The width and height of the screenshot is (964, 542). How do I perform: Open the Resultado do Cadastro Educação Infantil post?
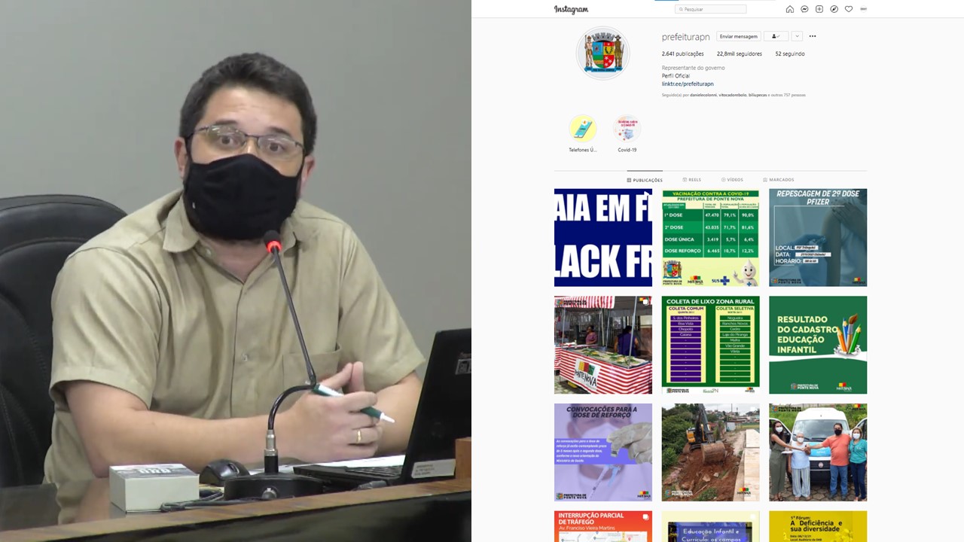(x=818, y=345)
